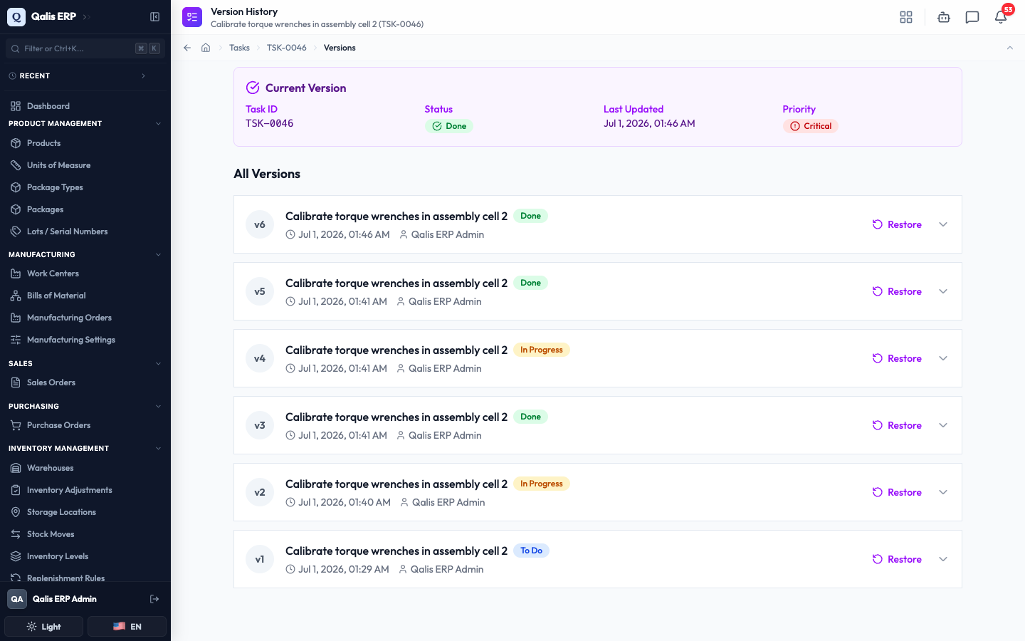
Task: Restore version v6
Action: pyautogui.click(x=897, y=224)
